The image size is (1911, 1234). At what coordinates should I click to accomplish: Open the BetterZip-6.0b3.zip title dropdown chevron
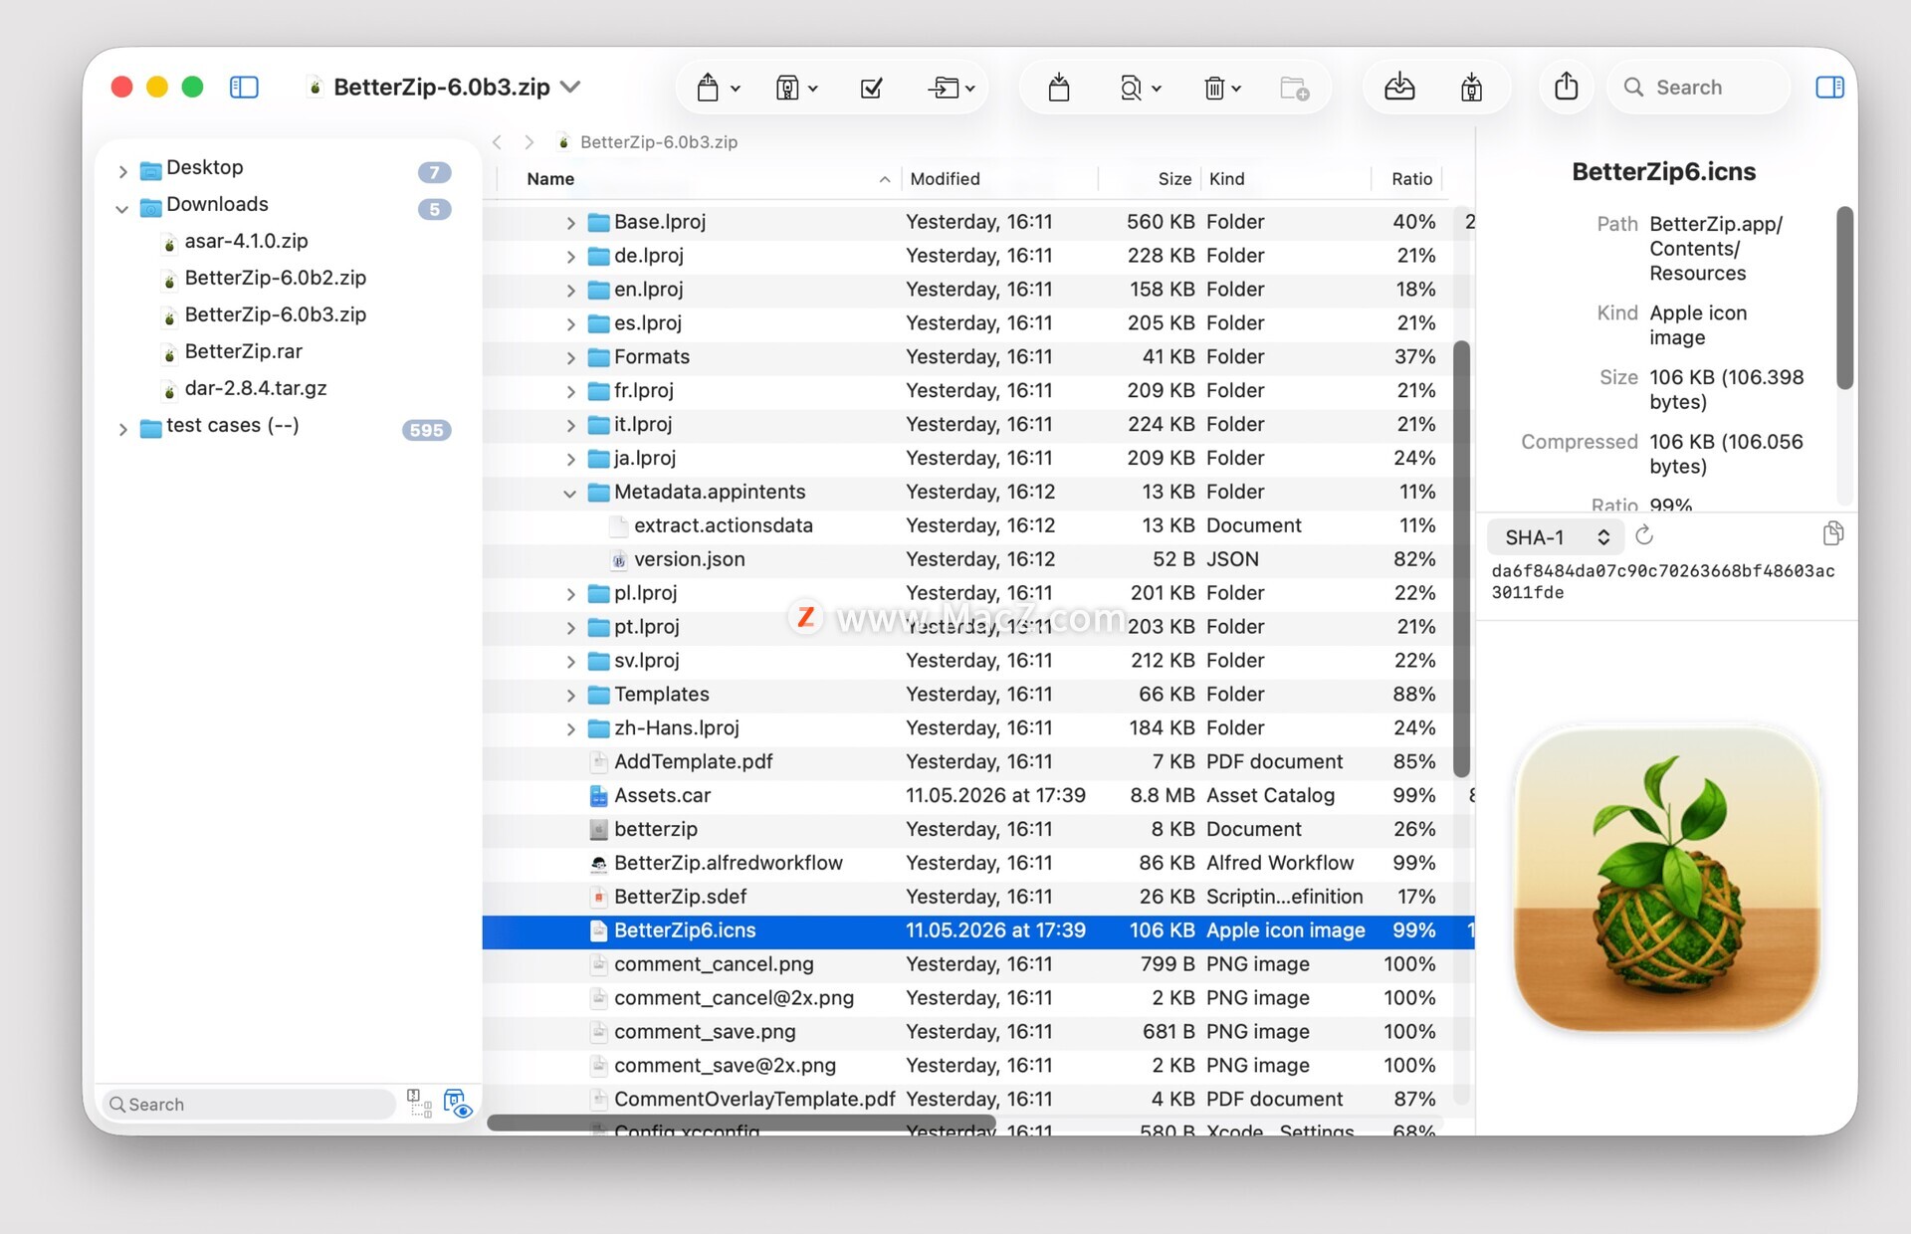click(570, 87)
